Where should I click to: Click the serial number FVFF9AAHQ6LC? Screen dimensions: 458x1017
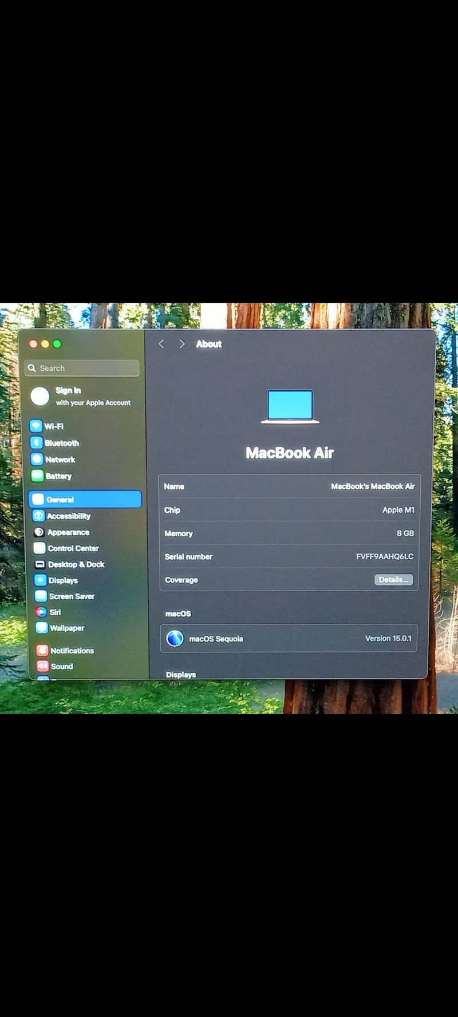[385, 556]
